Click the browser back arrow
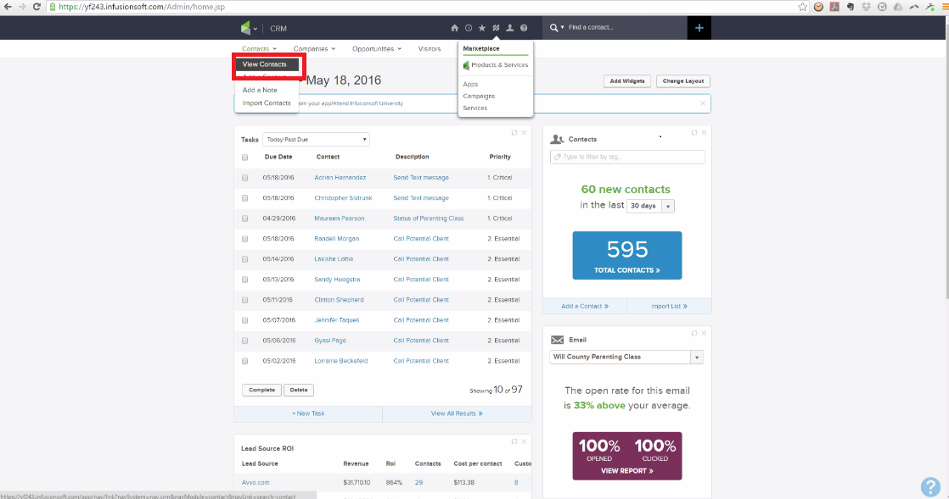Image resolution: width=949 pixels, height=499 pixels. (8, 7)
